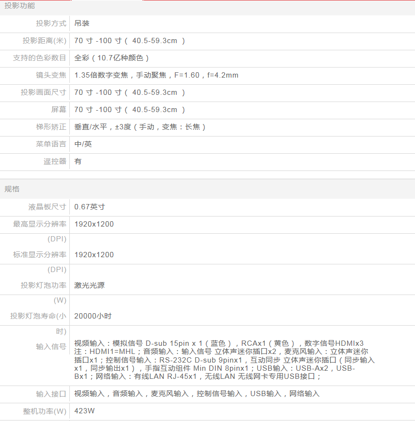Select the 投影距离(米) row label
Screen dimensions: 415x421
pyautogui.click(x=44, y=41)
